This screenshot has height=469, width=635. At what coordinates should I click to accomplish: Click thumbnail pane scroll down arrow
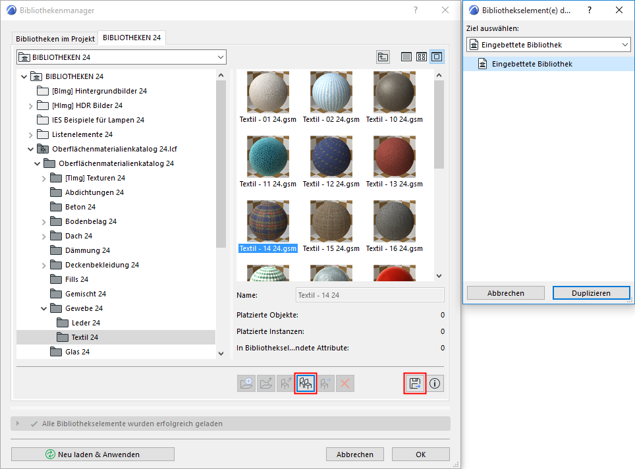(x=439, y=276)
